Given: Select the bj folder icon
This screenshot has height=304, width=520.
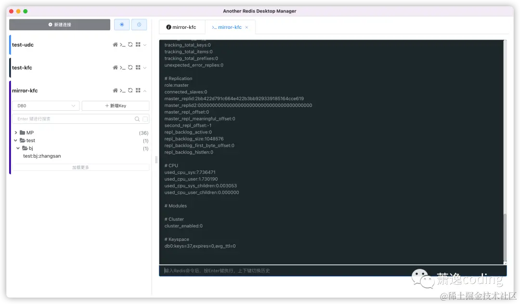Looking at the screenshot, I should tap(25, 148).
